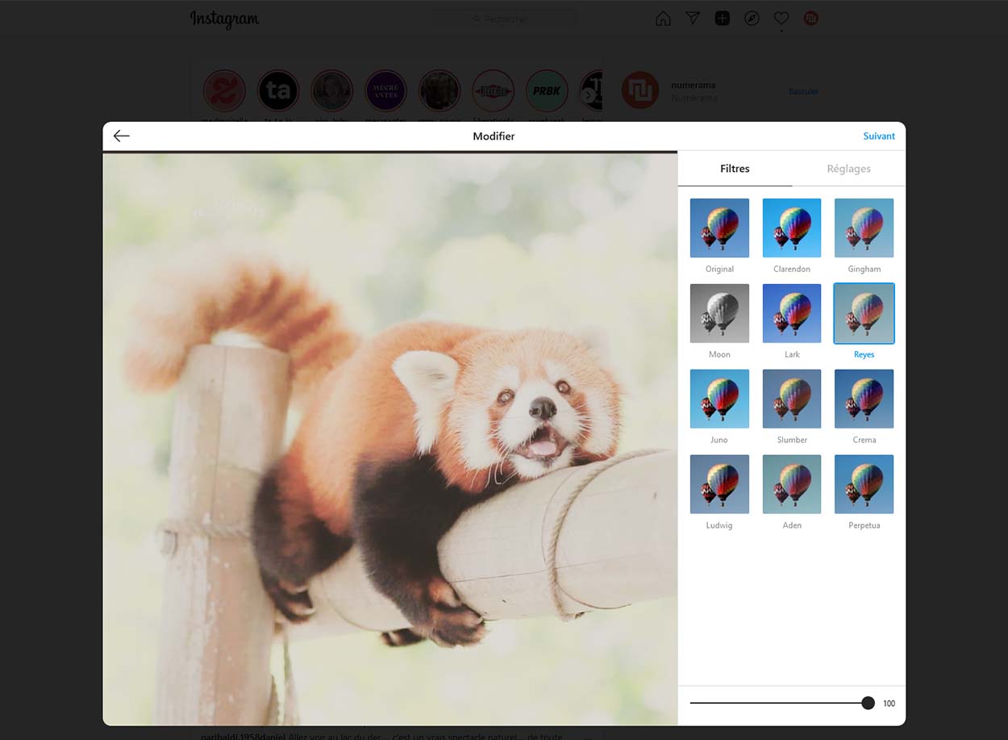This screenshot has width=1008, height=740.
Task: Apply the Clarendon filter
Action: pyautogui.click(x=792, y=228)
